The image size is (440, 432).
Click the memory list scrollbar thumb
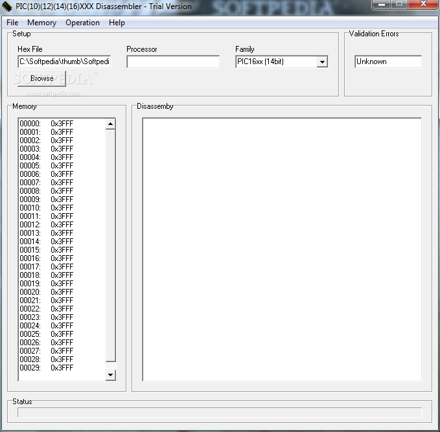tap(111, 245)
